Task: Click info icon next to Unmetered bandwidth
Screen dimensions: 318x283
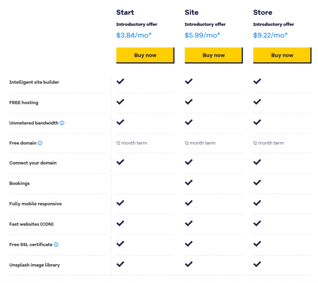Action: (x=62, y=123)
